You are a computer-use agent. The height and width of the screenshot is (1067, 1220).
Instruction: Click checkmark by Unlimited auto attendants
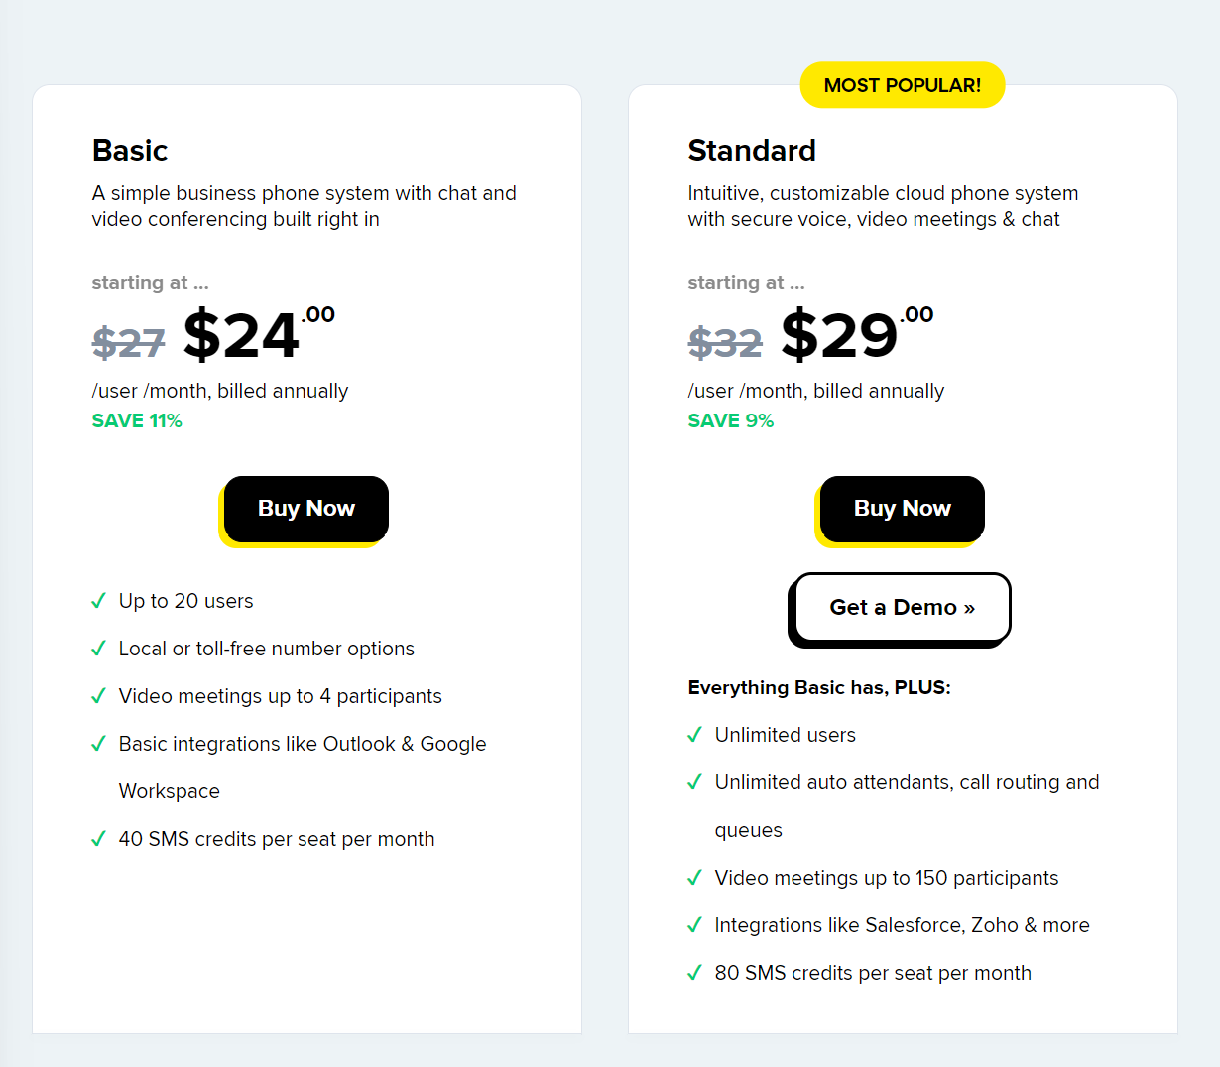tap(694, 782)
